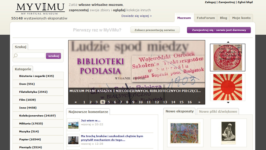Open the Dowiedz się więcej link
Image resolution: width=266 pixels, height=150 pixels.
[x=136, y=16]
